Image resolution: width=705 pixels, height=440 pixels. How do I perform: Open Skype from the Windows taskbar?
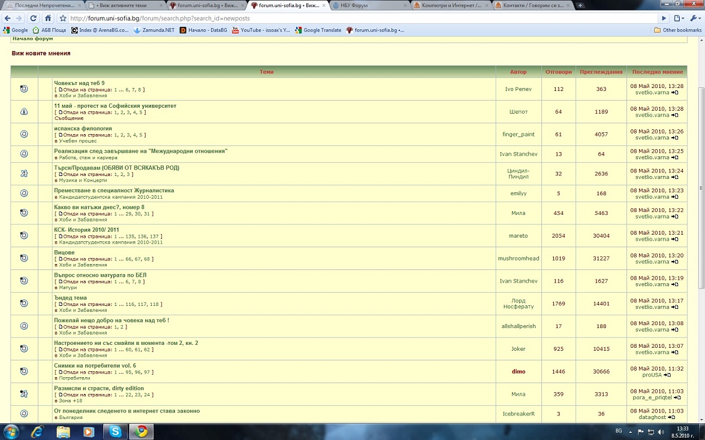(x=115, y=431)
